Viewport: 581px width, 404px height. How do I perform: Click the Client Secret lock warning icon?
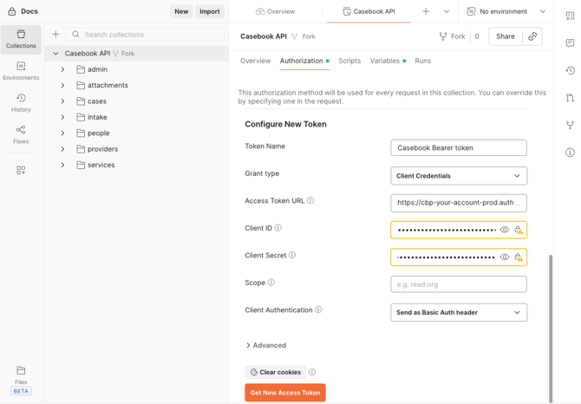(x=519, y=257)
